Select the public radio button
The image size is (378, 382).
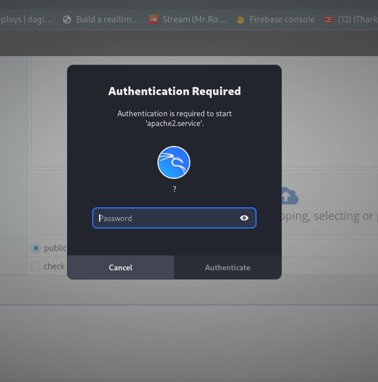(36, 248)
